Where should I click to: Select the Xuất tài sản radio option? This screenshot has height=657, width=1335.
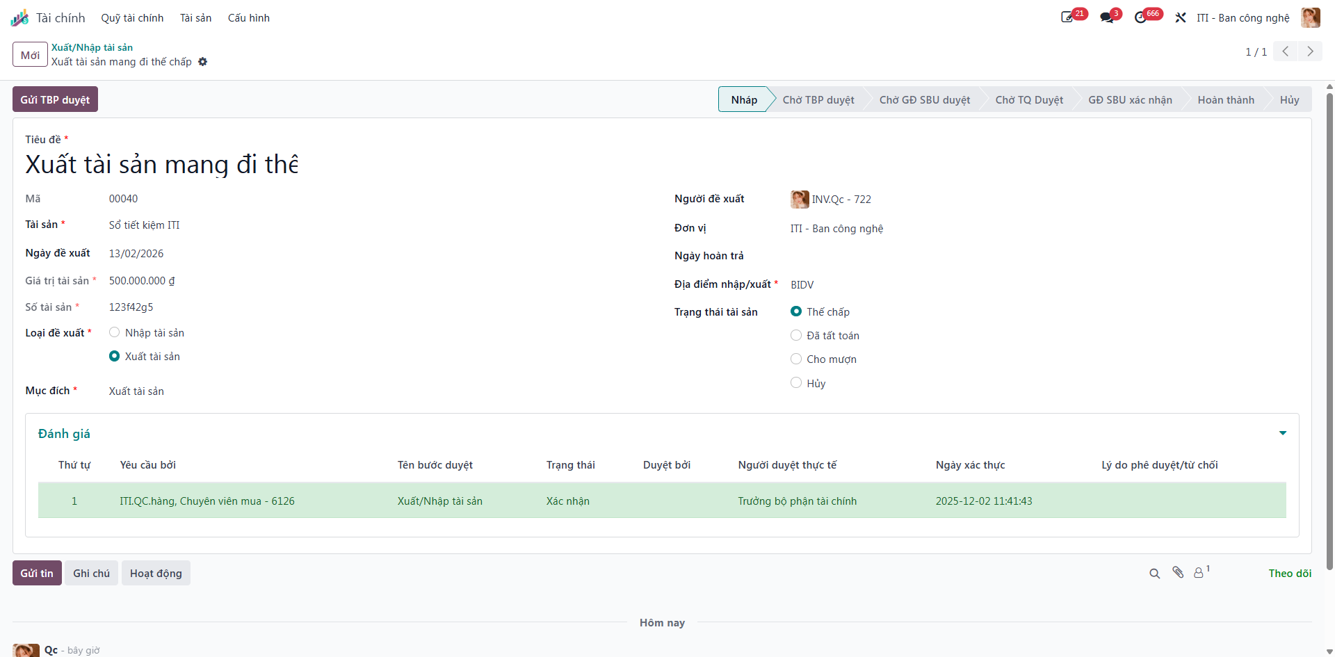click(x=115, y=356)
